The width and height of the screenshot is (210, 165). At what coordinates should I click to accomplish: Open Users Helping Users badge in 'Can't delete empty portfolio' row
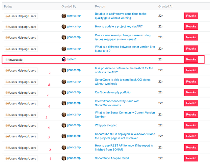tap(21, 93)
